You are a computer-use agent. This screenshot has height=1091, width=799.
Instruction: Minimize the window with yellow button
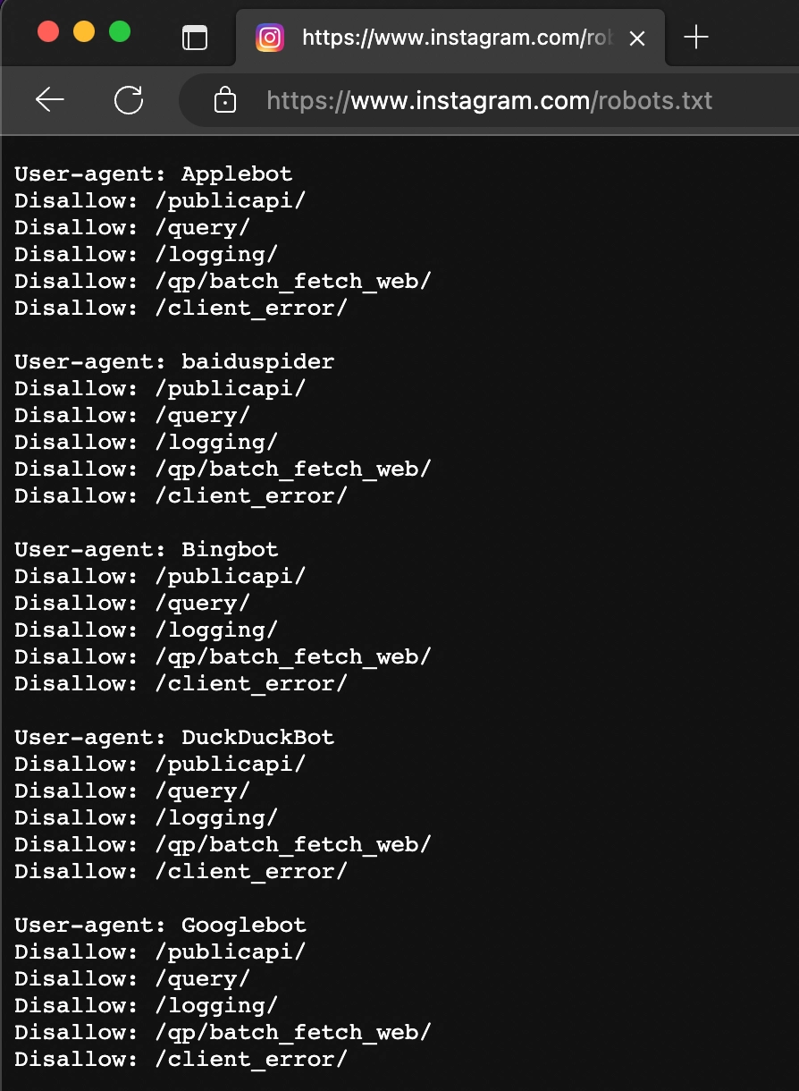coord(84,32)
